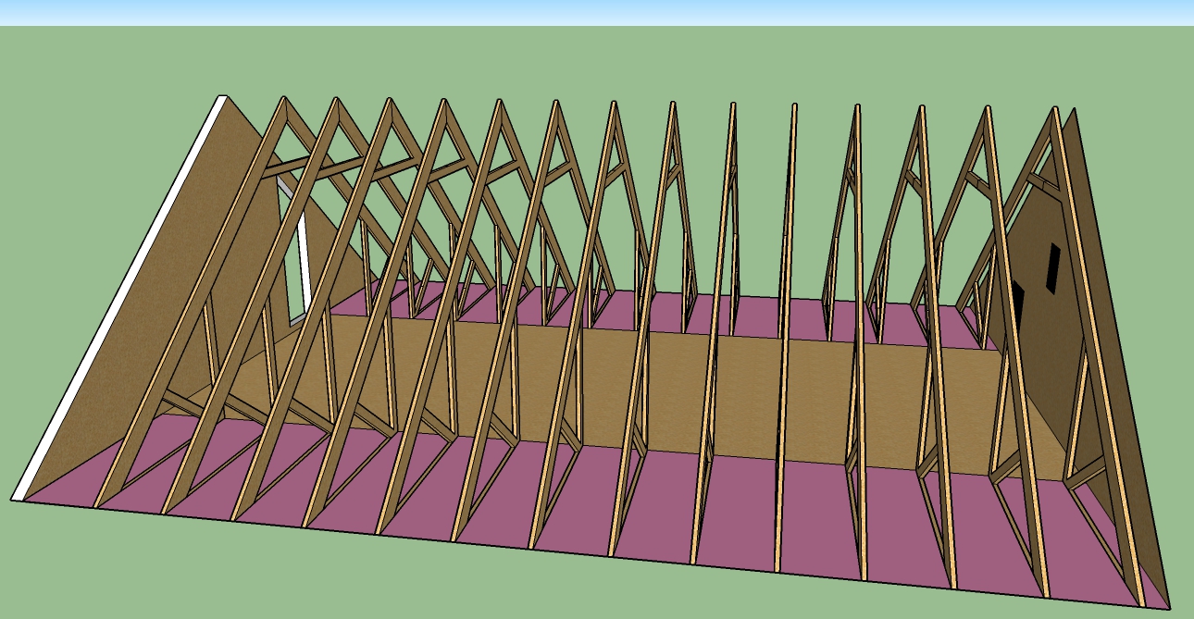Click the front-right corner of the pink floor
Image resolution: width=1194 pixels, height=619 pixels.
pyautogui.click(x=1169, y=607)
